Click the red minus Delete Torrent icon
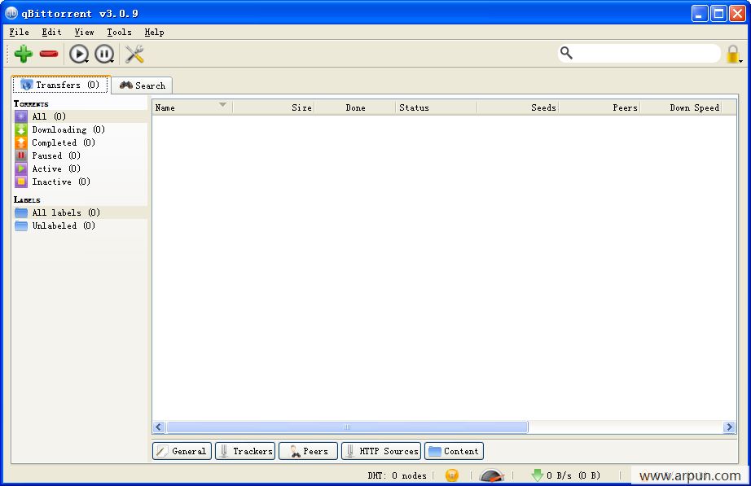The width and height of the screenshot is (751, 486). [49, 54]
